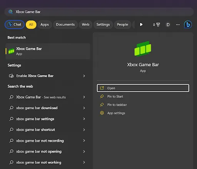
Task: Expand chevron for xbox game bar settings
Action: tap(84, 119)
